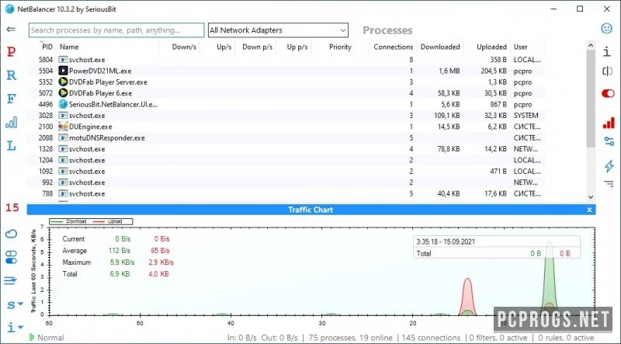Open the i dropdown in left sidebar
Screen dimensions: 621x344
pyautogui.click(x=14, y=328)
